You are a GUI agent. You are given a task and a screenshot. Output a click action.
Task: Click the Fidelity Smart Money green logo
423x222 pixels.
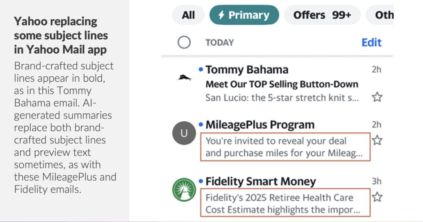184,190
